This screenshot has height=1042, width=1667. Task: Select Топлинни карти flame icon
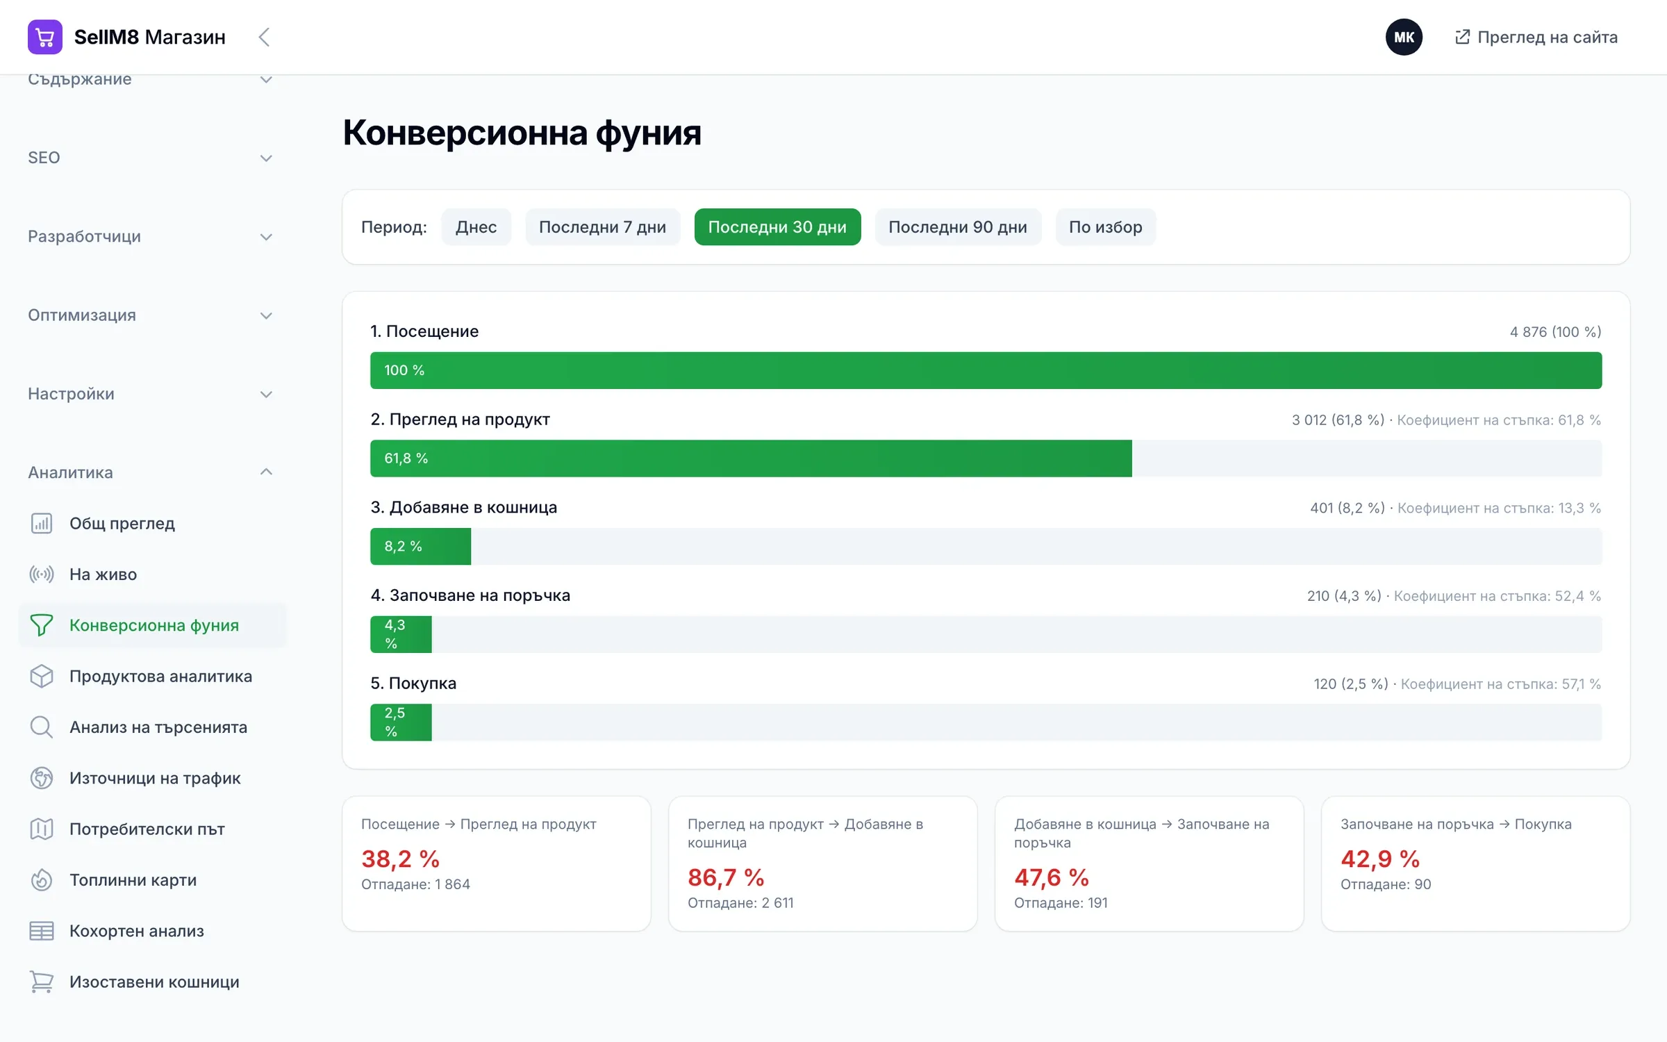pyautogui.click(x=42, y=879)
